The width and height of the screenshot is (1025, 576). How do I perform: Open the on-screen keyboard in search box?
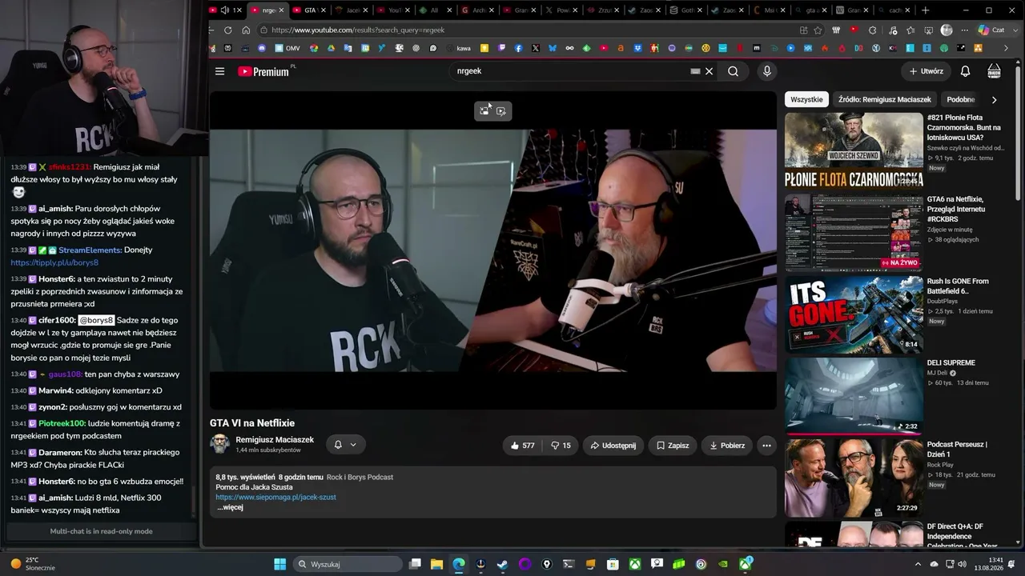tap(695, 71)
